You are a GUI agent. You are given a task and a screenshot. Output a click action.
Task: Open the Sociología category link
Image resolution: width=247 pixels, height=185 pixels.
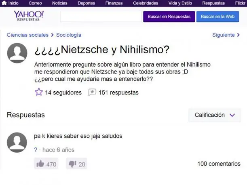(x=69, y=35)
